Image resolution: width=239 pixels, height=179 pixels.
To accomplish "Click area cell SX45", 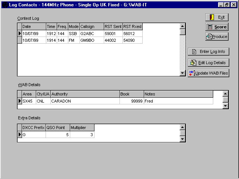I will coord(29,101).
